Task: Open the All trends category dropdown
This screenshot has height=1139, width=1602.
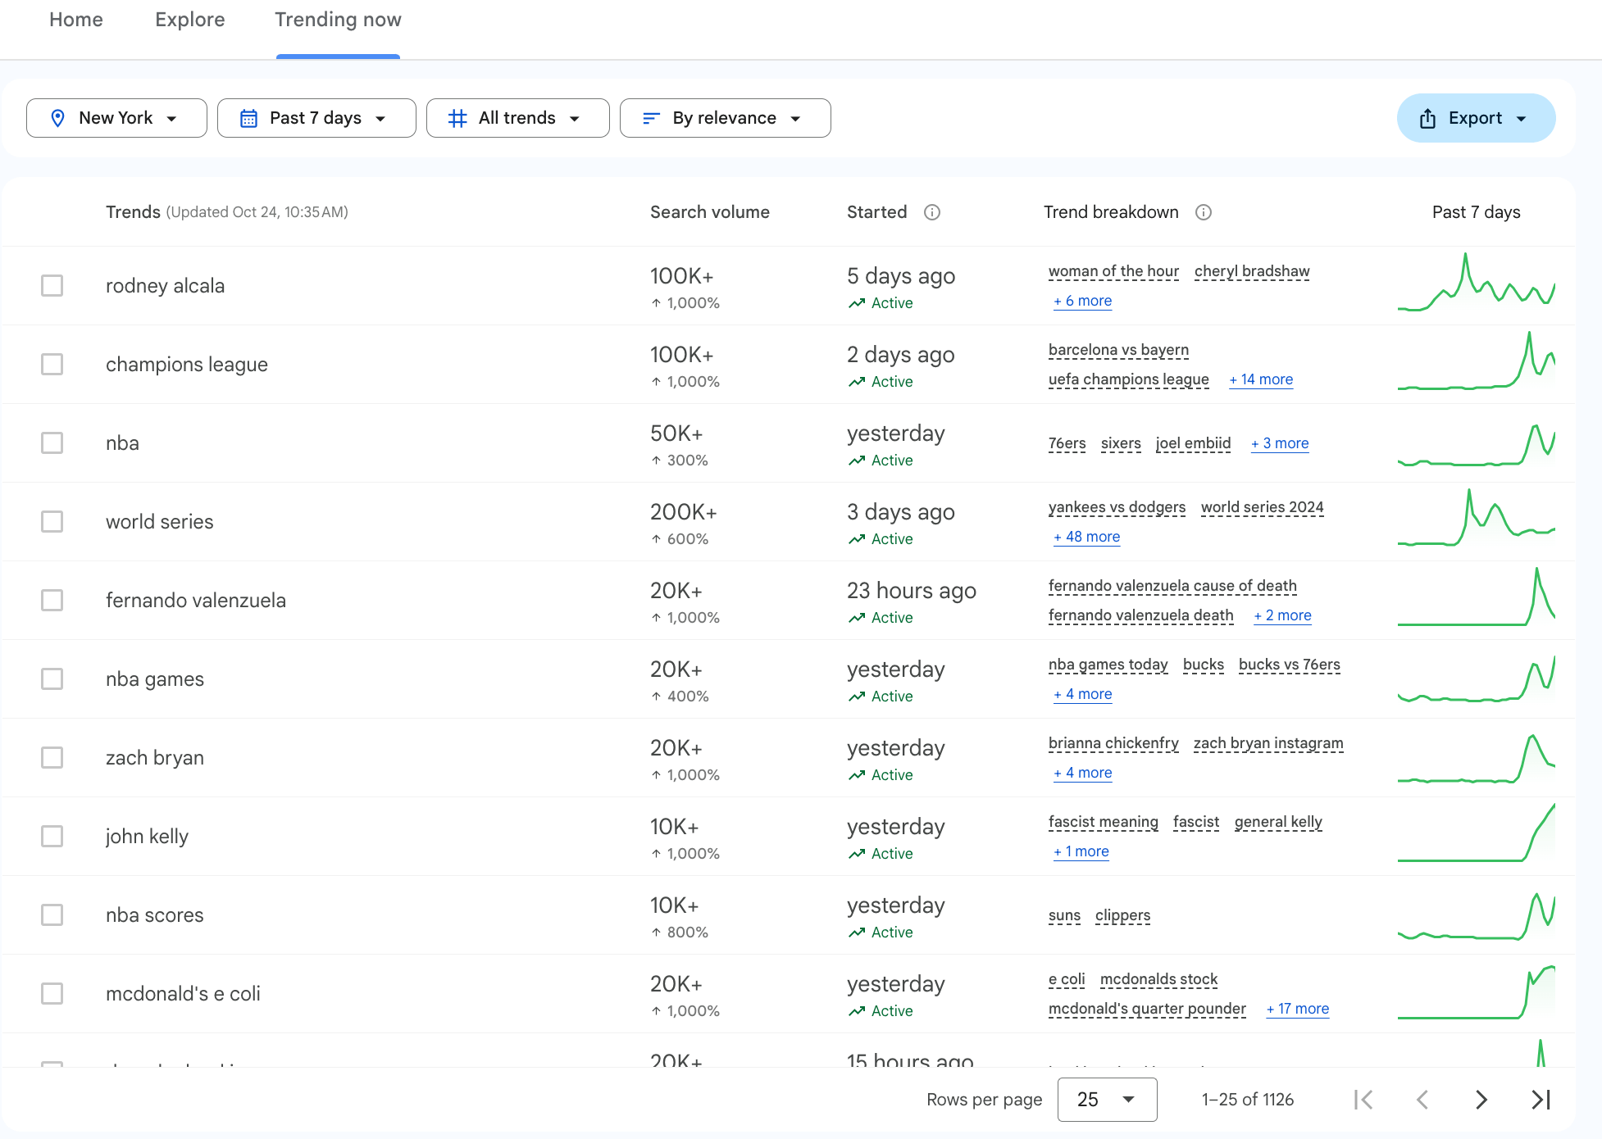Action: pyautogui.click(x=517, y=118)
